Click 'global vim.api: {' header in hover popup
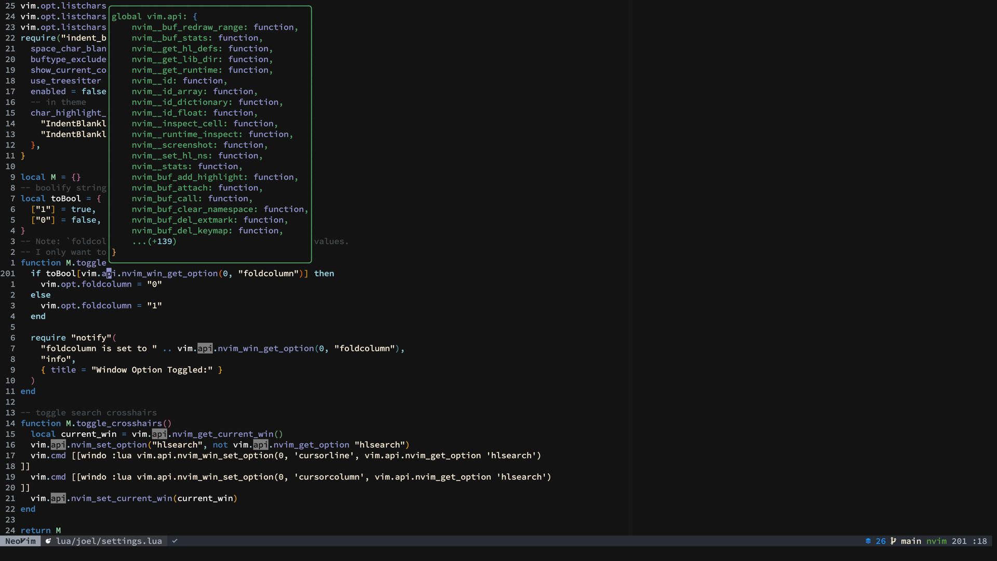This screenshot has width=997, height=561. (154, 16)
